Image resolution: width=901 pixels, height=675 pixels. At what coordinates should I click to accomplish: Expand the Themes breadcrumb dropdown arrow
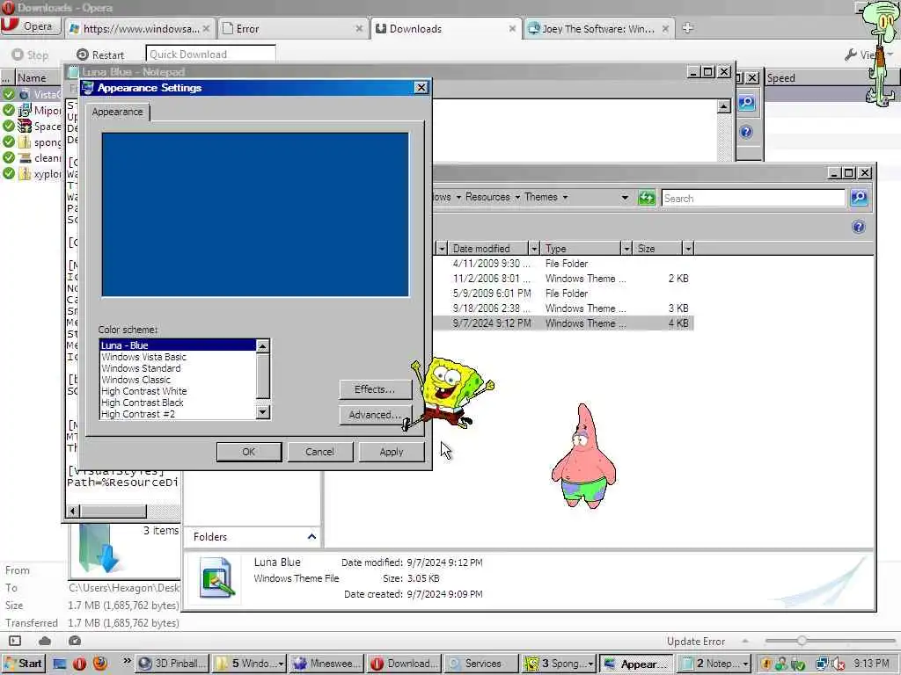tap(565, 198)
